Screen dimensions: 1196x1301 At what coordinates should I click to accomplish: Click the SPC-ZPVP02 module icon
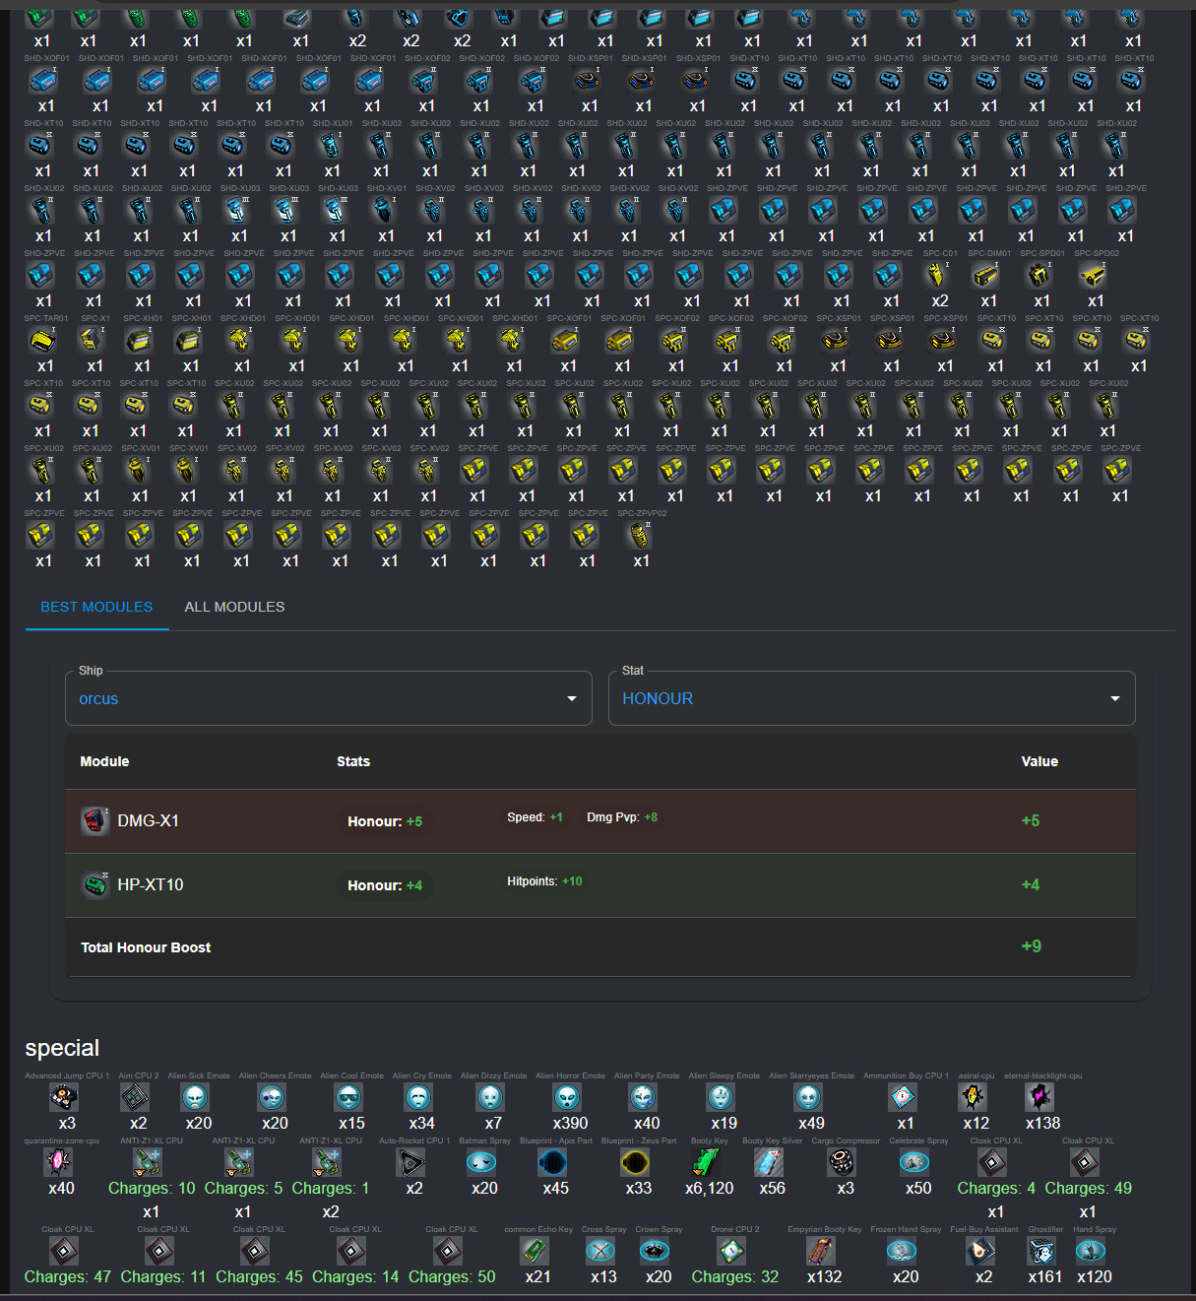(640, 535)
